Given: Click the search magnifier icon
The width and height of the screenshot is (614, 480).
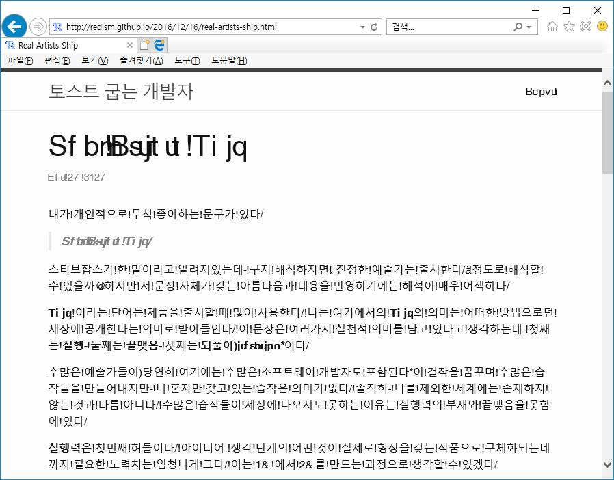Looking at the screenshot, I should click(519, 27).
